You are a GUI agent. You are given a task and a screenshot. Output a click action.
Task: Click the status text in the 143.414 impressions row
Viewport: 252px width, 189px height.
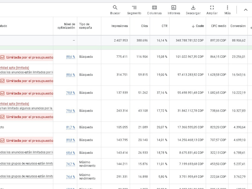pyautogui.click(x=26, y=152)
